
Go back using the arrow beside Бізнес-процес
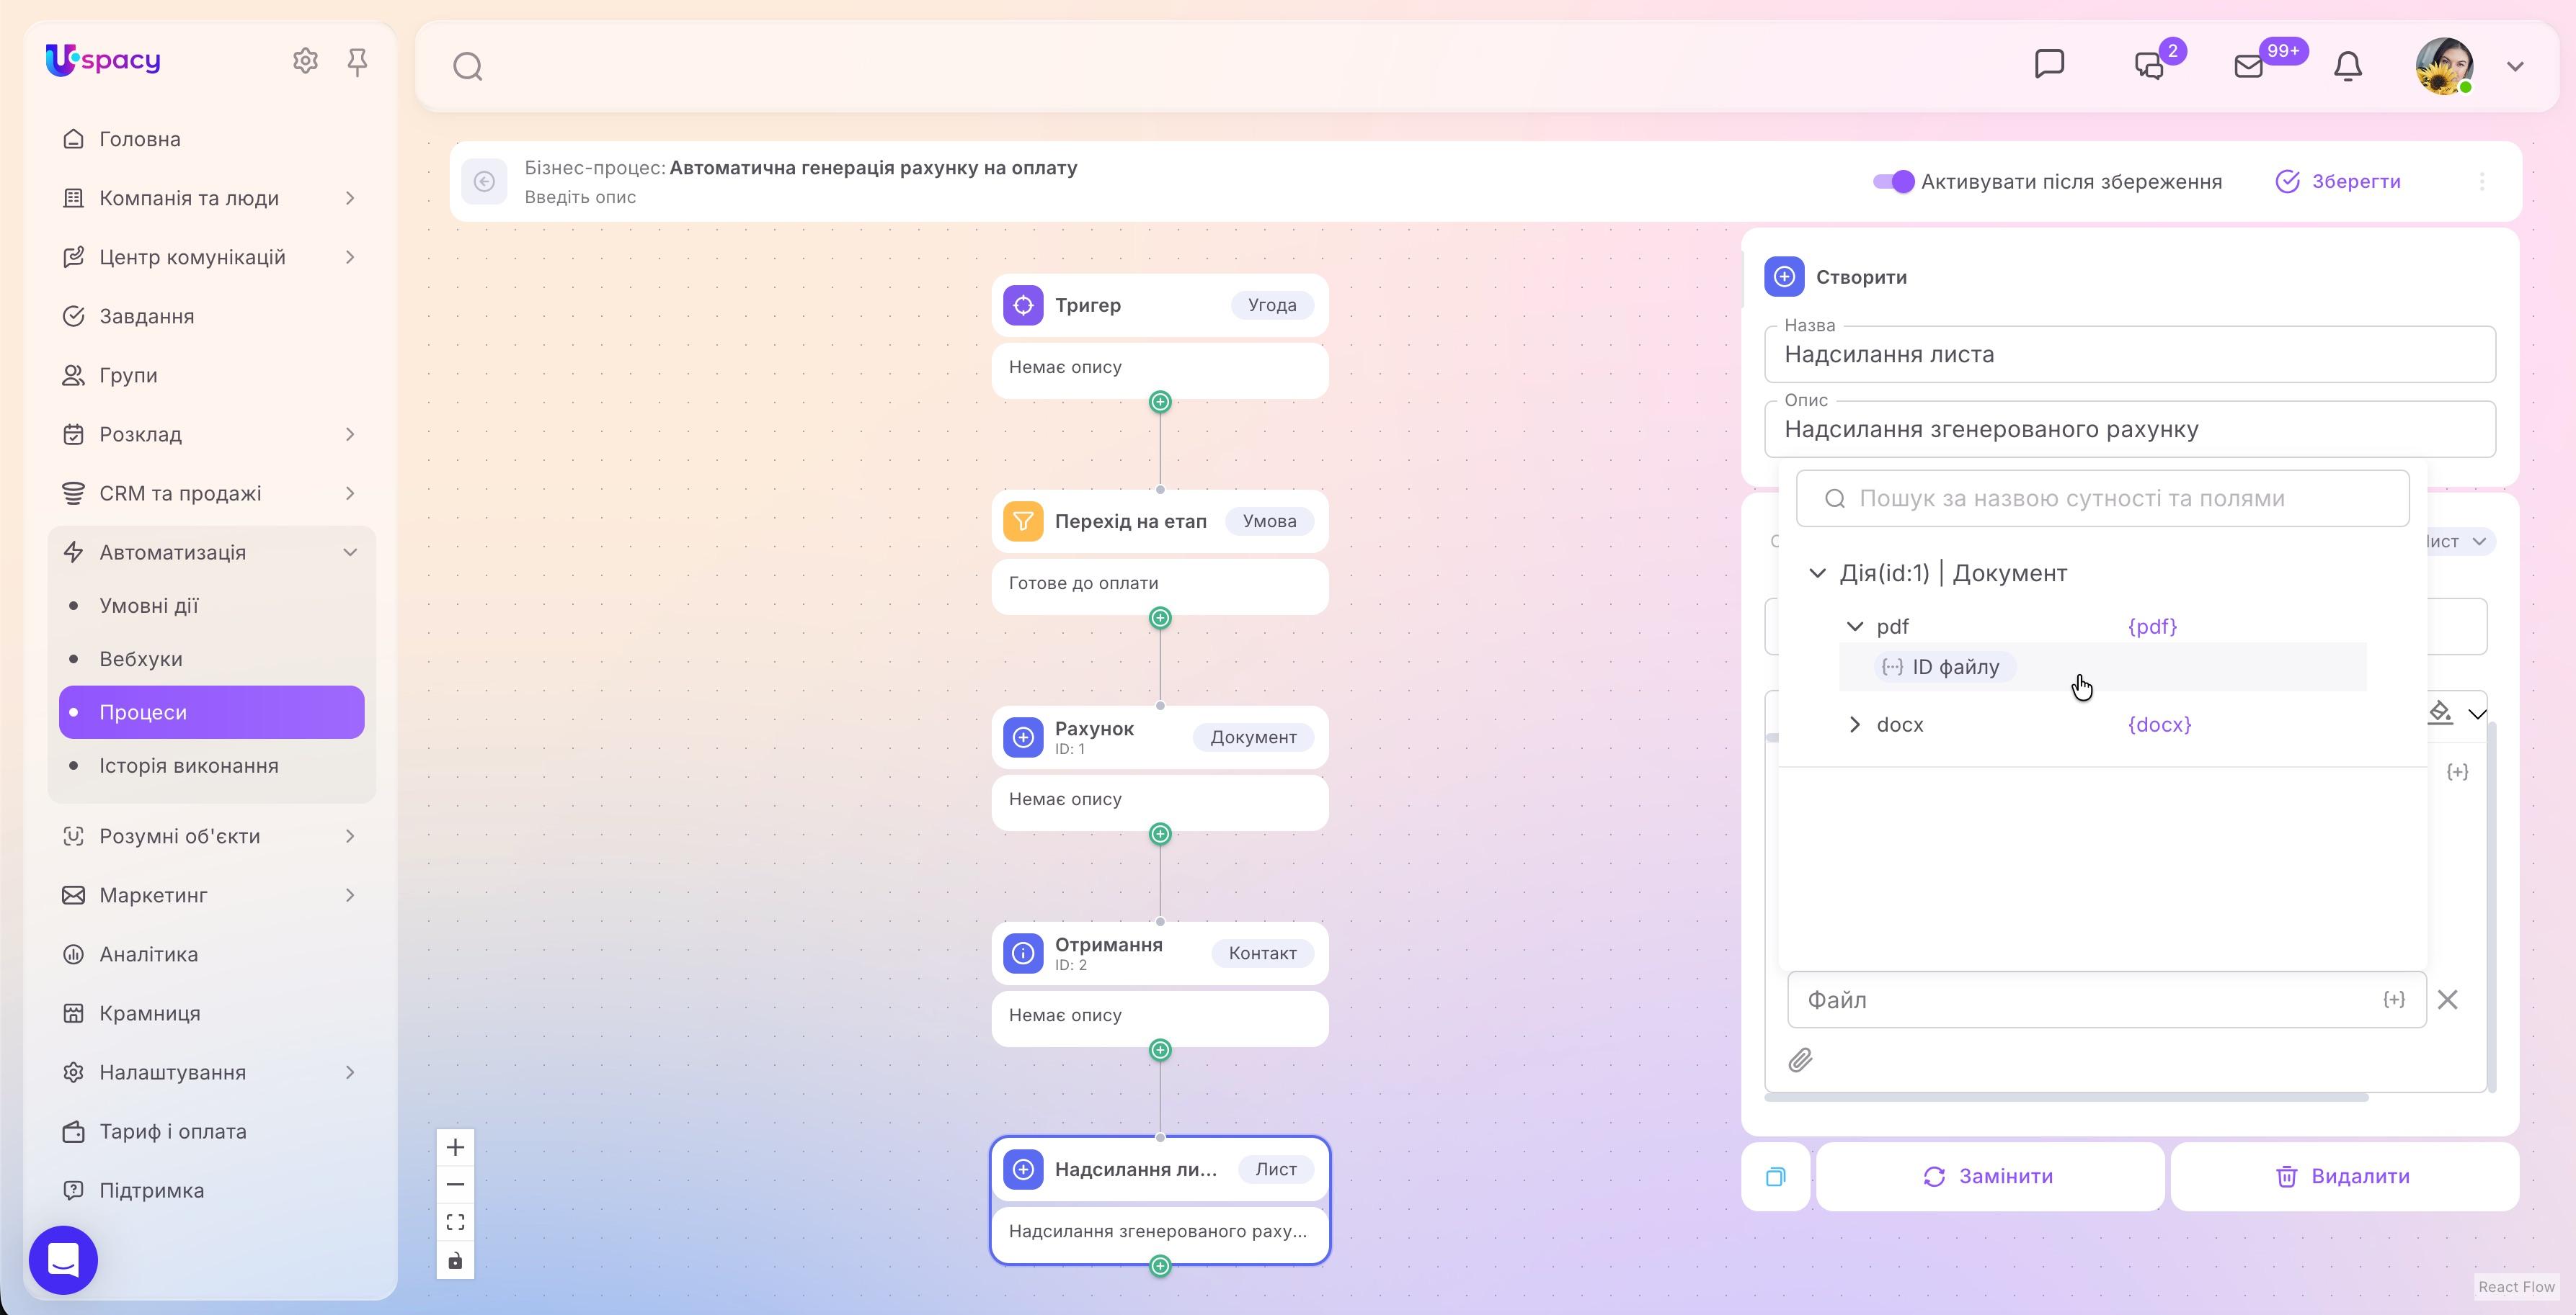[x=484, y=182]
